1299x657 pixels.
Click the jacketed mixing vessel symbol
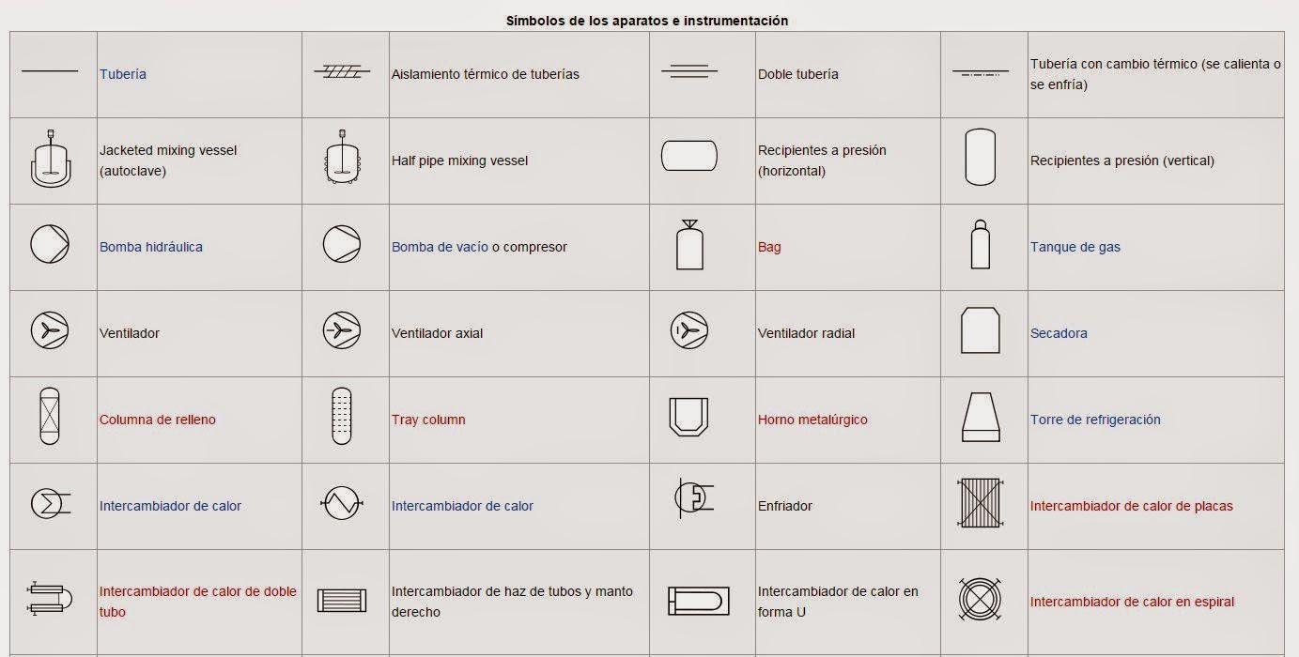click(x=50, y=160)
